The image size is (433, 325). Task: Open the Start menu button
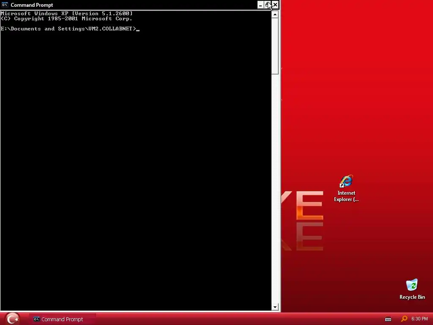[12, 319]
